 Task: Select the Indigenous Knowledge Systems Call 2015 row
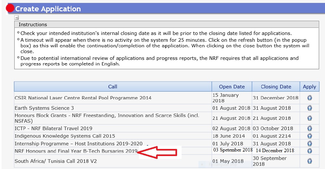click(65, 136)
